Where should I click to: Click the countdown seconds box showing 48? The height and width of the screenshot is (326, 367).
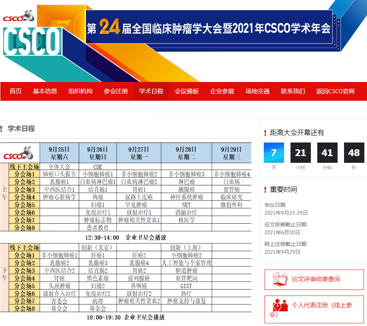(x=354, y=153)
